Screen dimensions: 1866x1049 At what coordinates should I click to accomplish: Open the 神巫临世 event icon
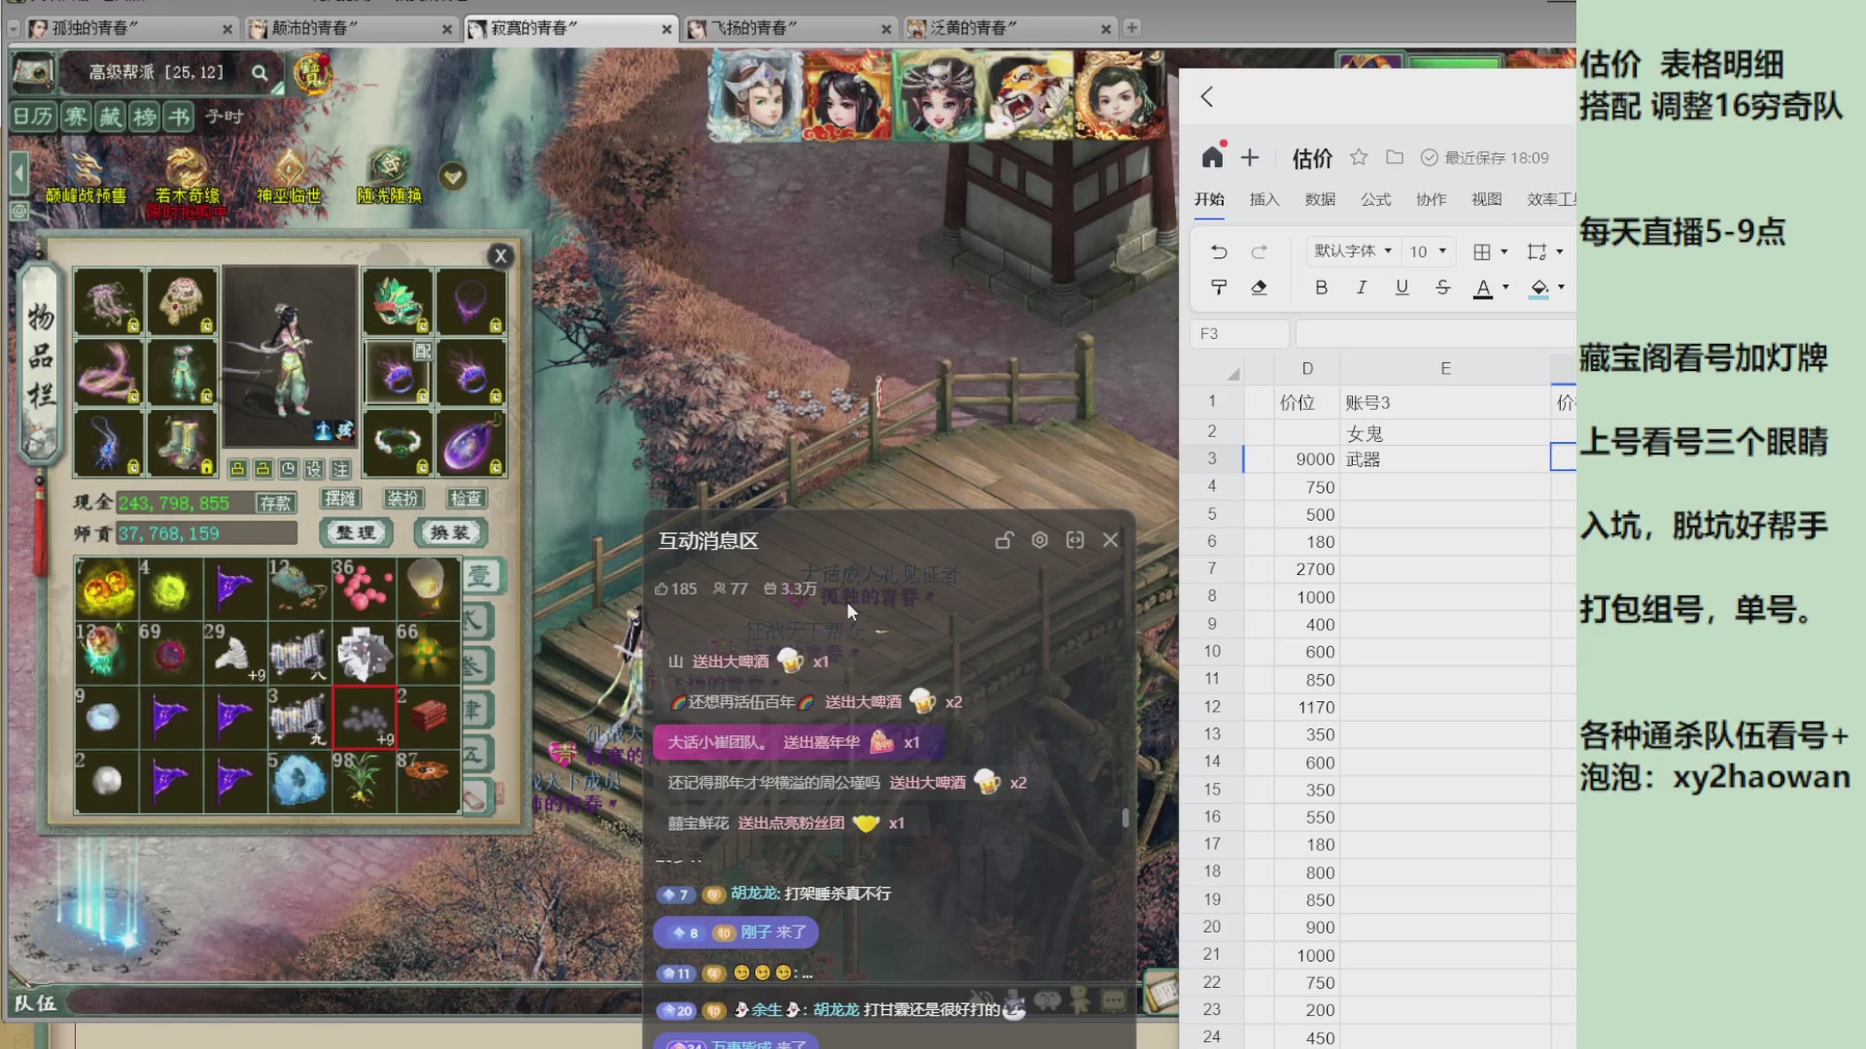click(289, 177)
